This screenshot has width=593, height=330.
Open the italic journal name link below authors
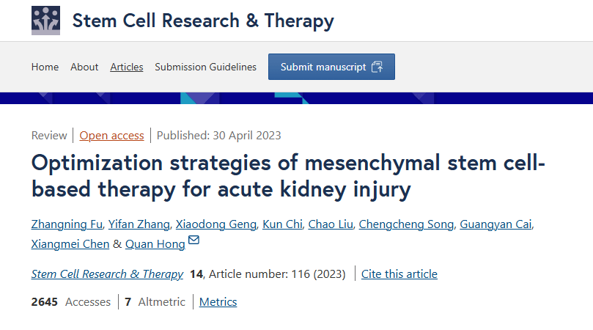pos(107,274)
